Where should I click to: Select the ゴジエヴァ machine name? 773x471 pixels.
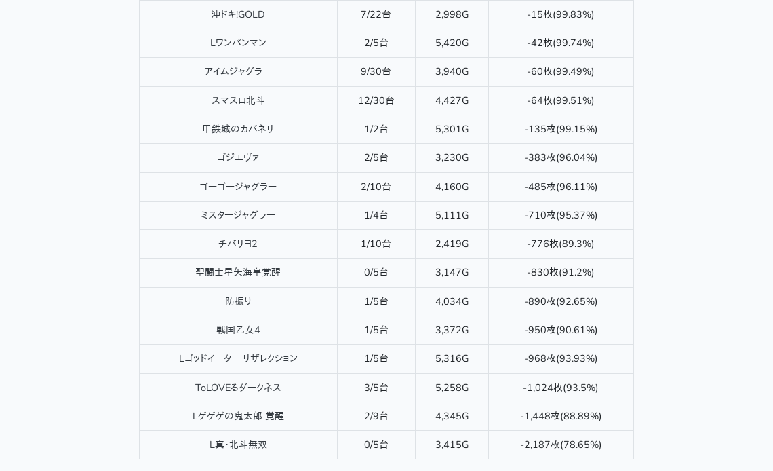click(x=238, y=158)
